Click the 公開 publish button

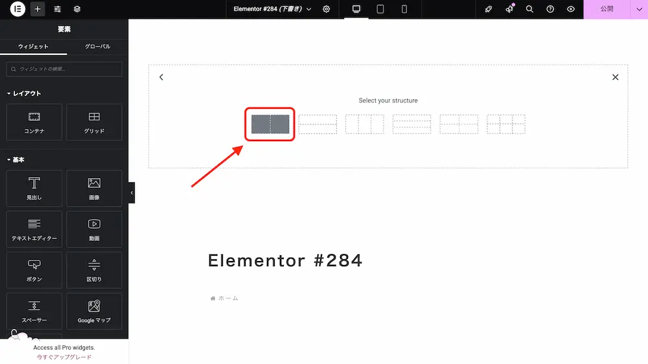point(607,9)
